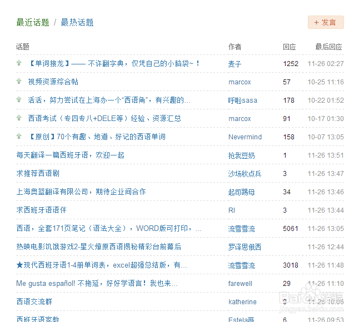Open author 流雪雪流 on 单词表 row

pos(241,265)
